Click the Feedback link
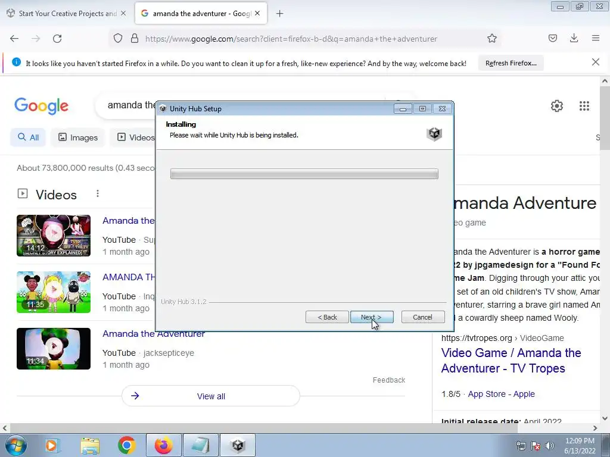This screenshot has width=610, height=457. click(x=389, y=380)
